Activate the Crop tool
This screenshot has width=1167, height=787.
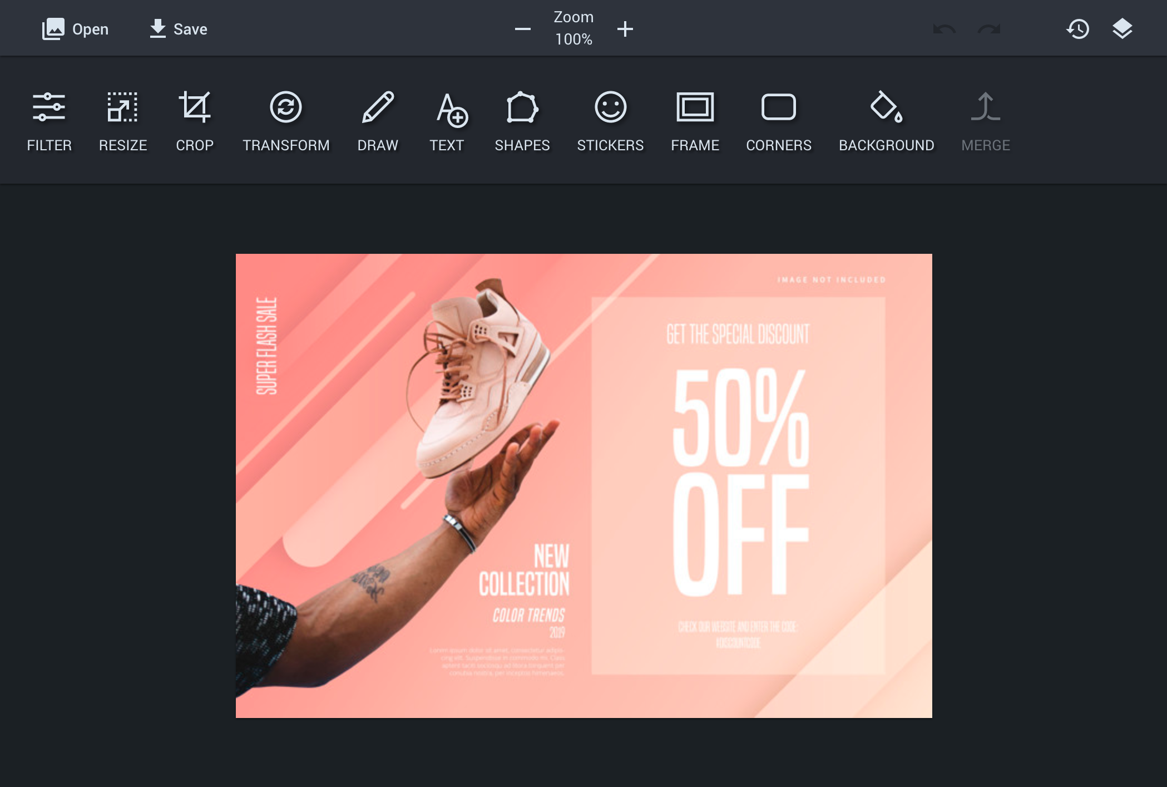[195, 120]
